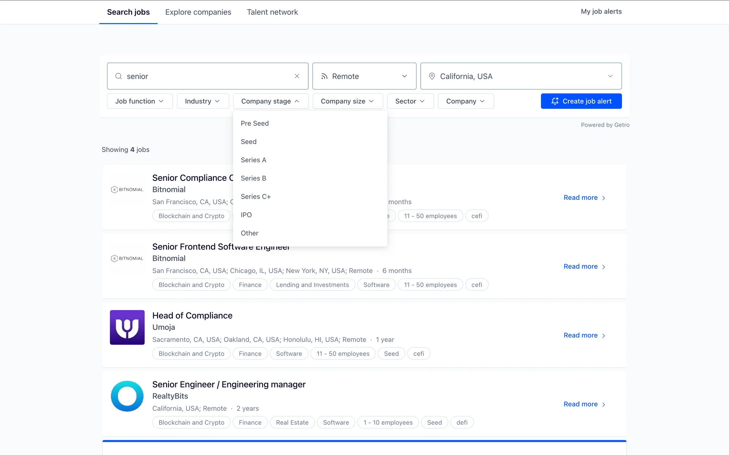
Task: Click the Umoja company logo
Action: tap(127, 327)
